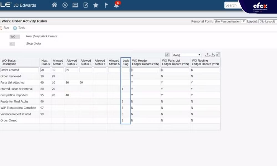Click the Tools gear icon
The height and width of the screenshot is (166, 277).
tap(15, 28)
